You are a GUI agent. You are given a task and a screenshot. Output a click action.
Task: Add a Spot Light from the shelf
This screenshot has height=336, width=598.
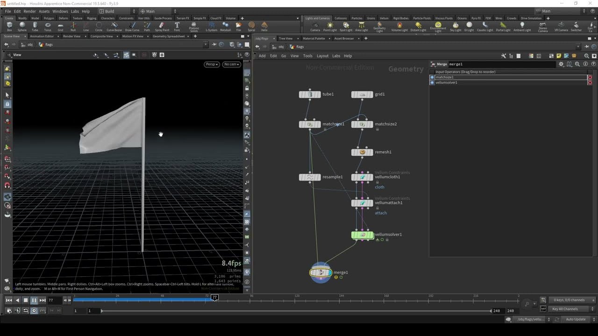(x=346, y=27)
